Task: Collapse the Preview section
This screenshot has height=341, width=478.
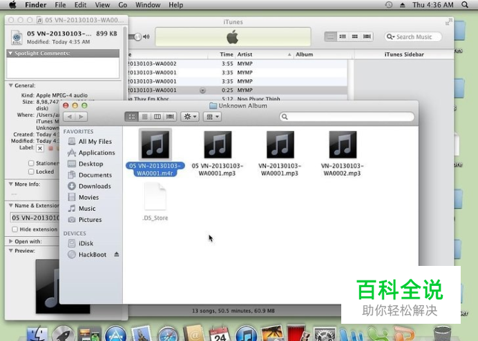Action: (x=10, y=251)
